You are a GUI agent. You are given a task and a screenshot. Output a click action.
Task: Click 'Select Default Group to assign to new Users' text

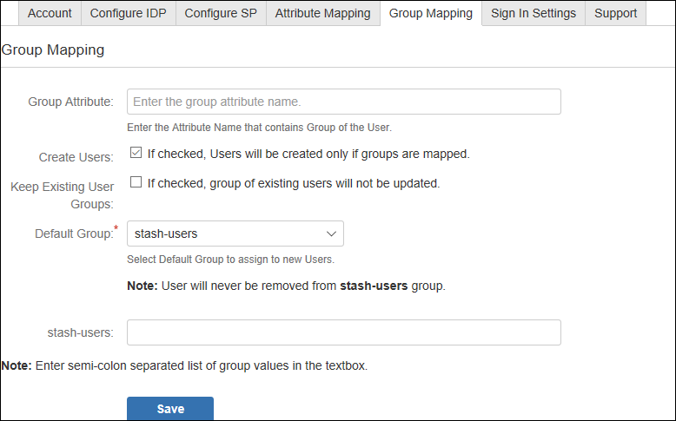click(x=230, y=260)
